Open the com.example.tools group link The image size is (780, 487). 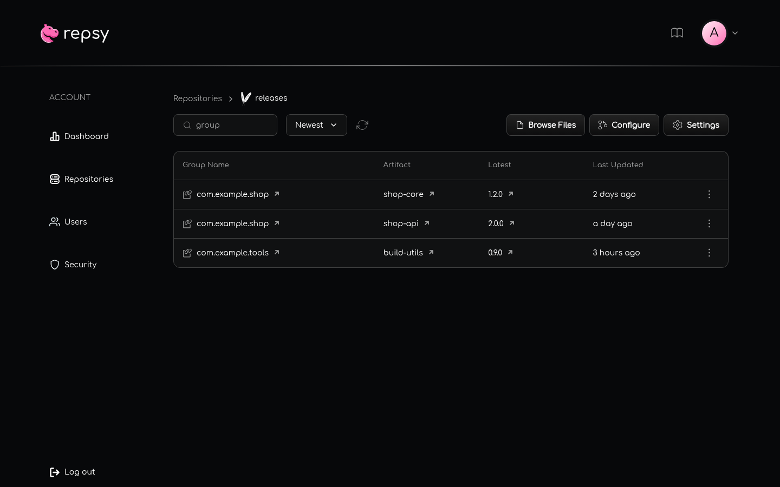pos(238,253)
